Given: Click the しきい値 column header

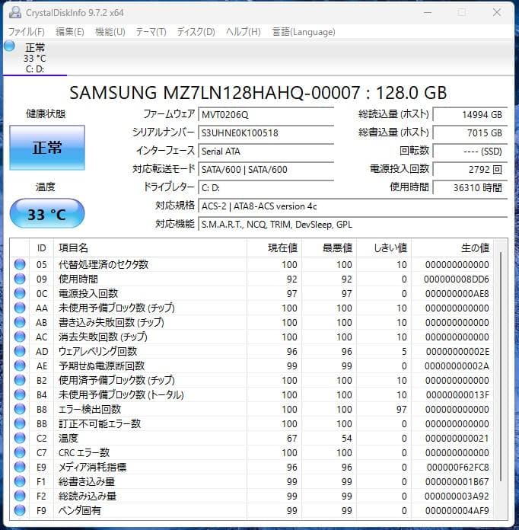Looking at the screenshot, I should (384, 247).
